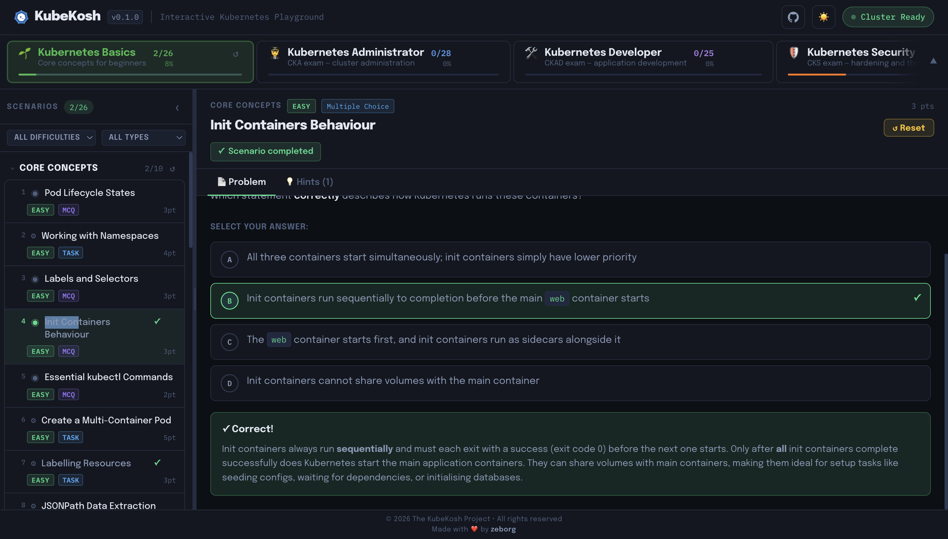
Task: Reset Core Concepts section progress icon
Action: 172,169
